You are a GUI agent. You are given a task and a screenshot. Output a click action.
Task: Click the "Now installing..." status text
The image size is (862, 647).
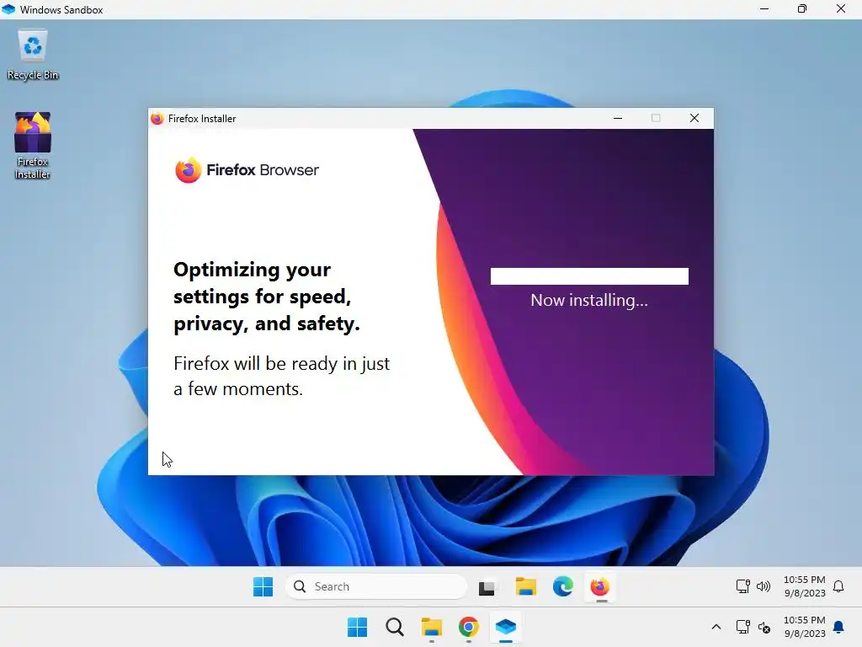click(589, 301)
